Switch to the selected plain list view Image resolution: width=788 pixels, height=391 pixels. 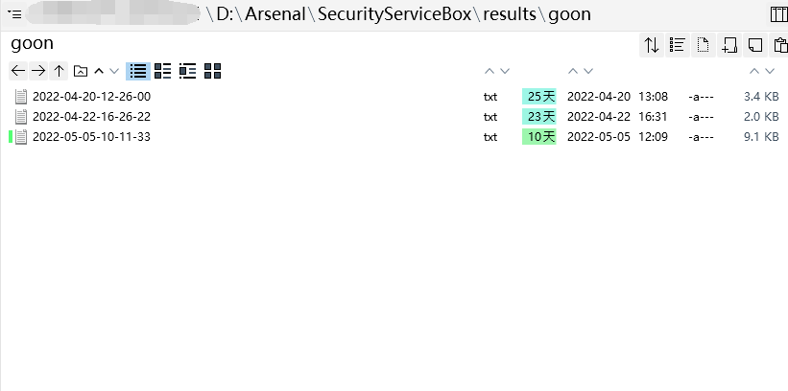tap(138, 71)
